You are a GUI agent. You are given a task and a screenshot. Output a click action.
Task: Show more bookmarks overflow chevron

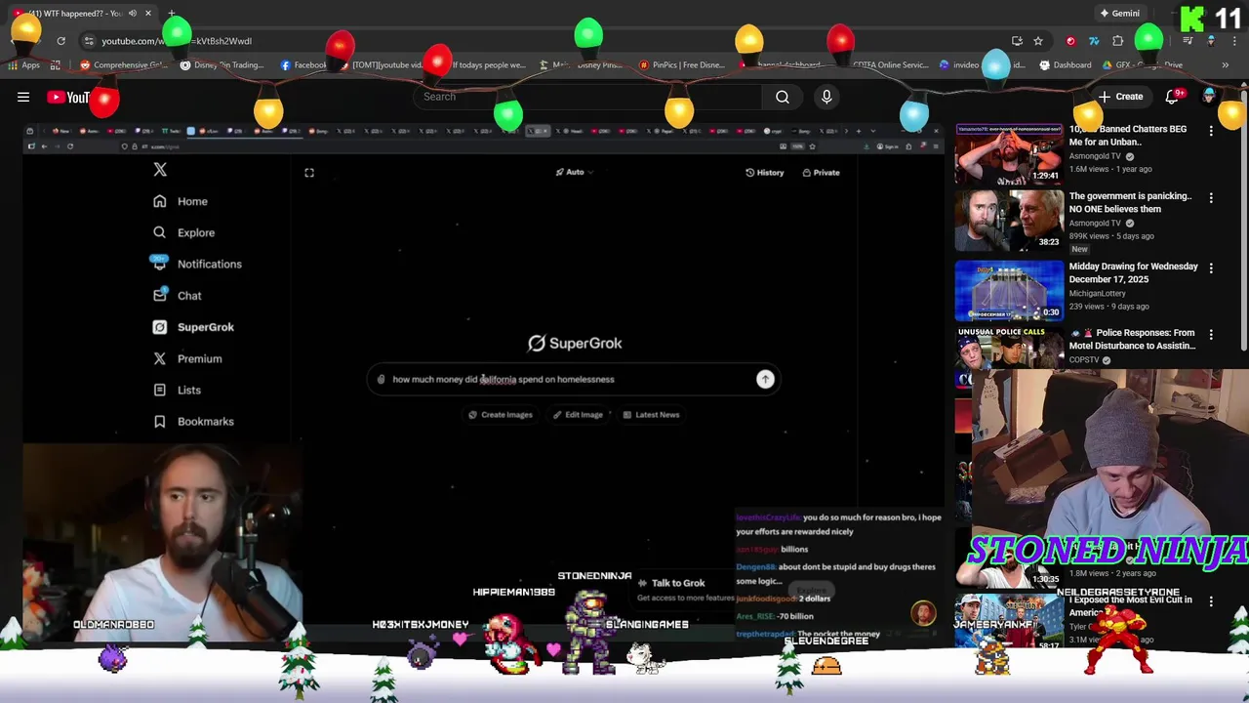click(x=1225, y=65)
